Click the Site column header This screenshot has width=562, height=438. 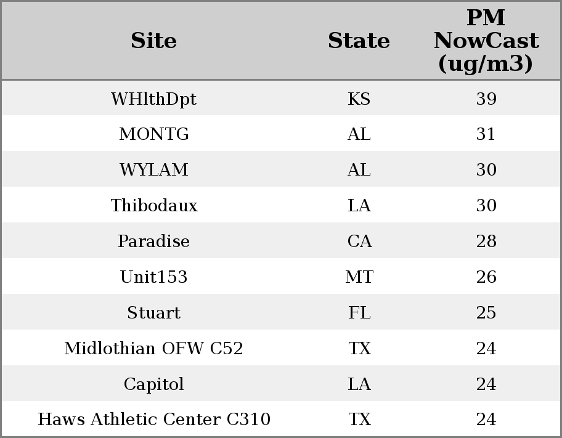pyautogui.click(x=153, y=41)
